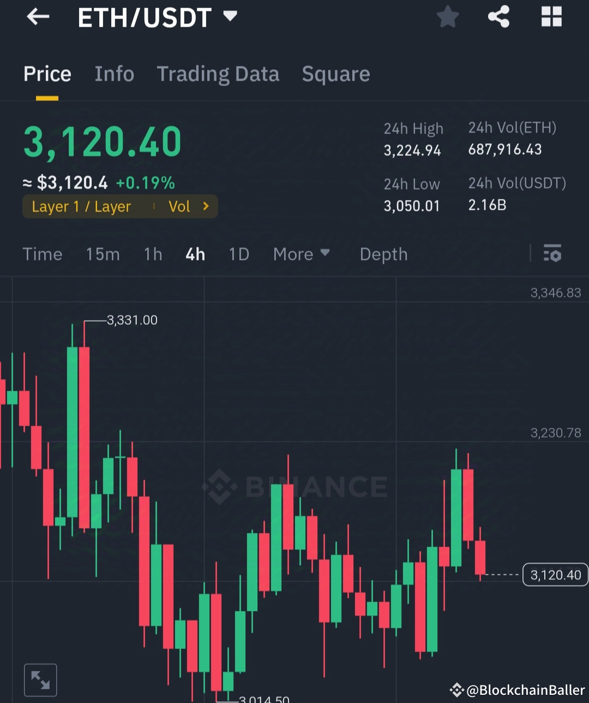Viewport: 589px width, 703px height.
Task: Share the ETH/USDT chart
Action: tap(498, 16)
